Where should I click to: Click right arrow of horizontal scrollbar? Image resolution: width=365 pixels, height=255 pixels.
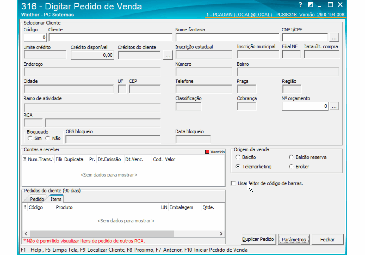pos(221,234)
